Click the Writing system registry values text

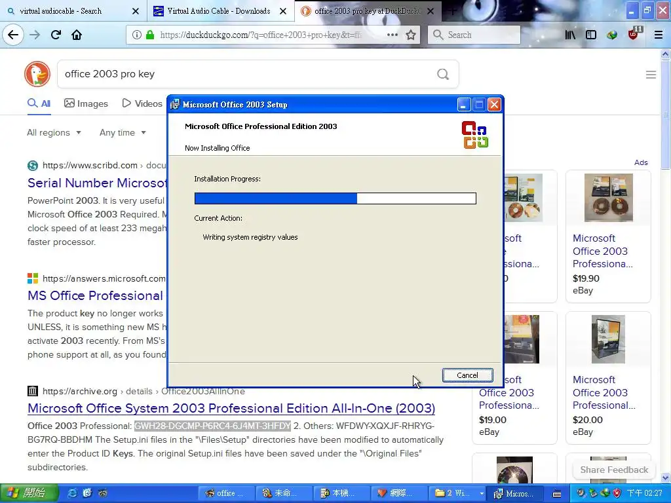click(250, 237)
